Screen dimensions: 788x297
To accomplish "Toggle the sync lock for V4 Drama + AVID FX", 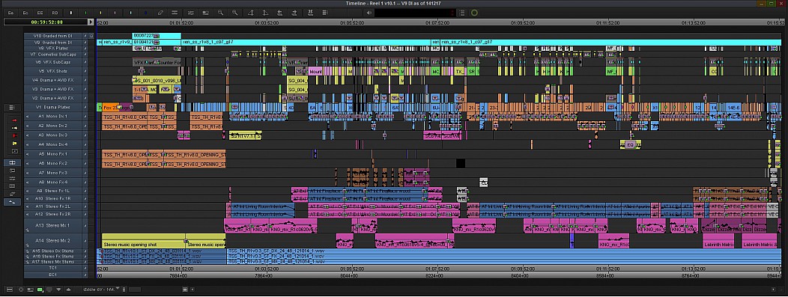I will point(85,80).
